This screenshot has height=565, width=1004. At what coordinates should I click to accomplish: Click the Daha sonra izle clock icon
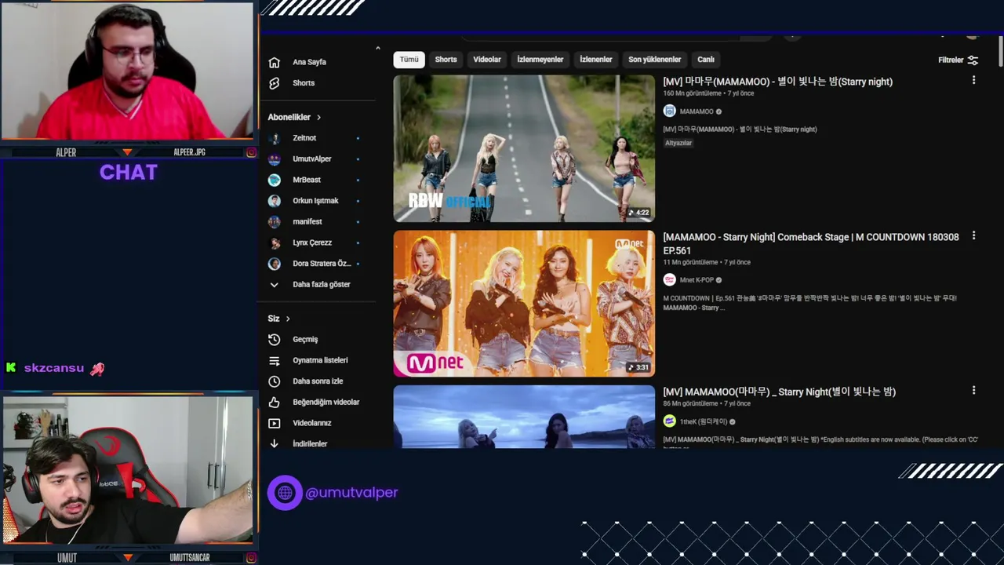274,381
